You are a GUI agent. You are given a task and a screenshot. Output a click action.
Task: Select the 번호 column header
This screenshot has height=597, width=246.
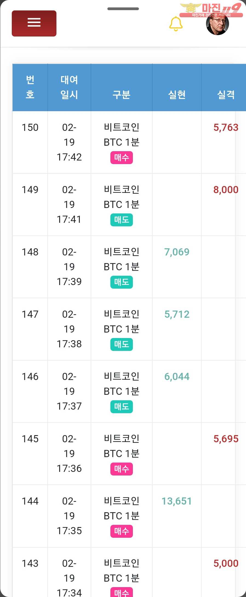30,87
